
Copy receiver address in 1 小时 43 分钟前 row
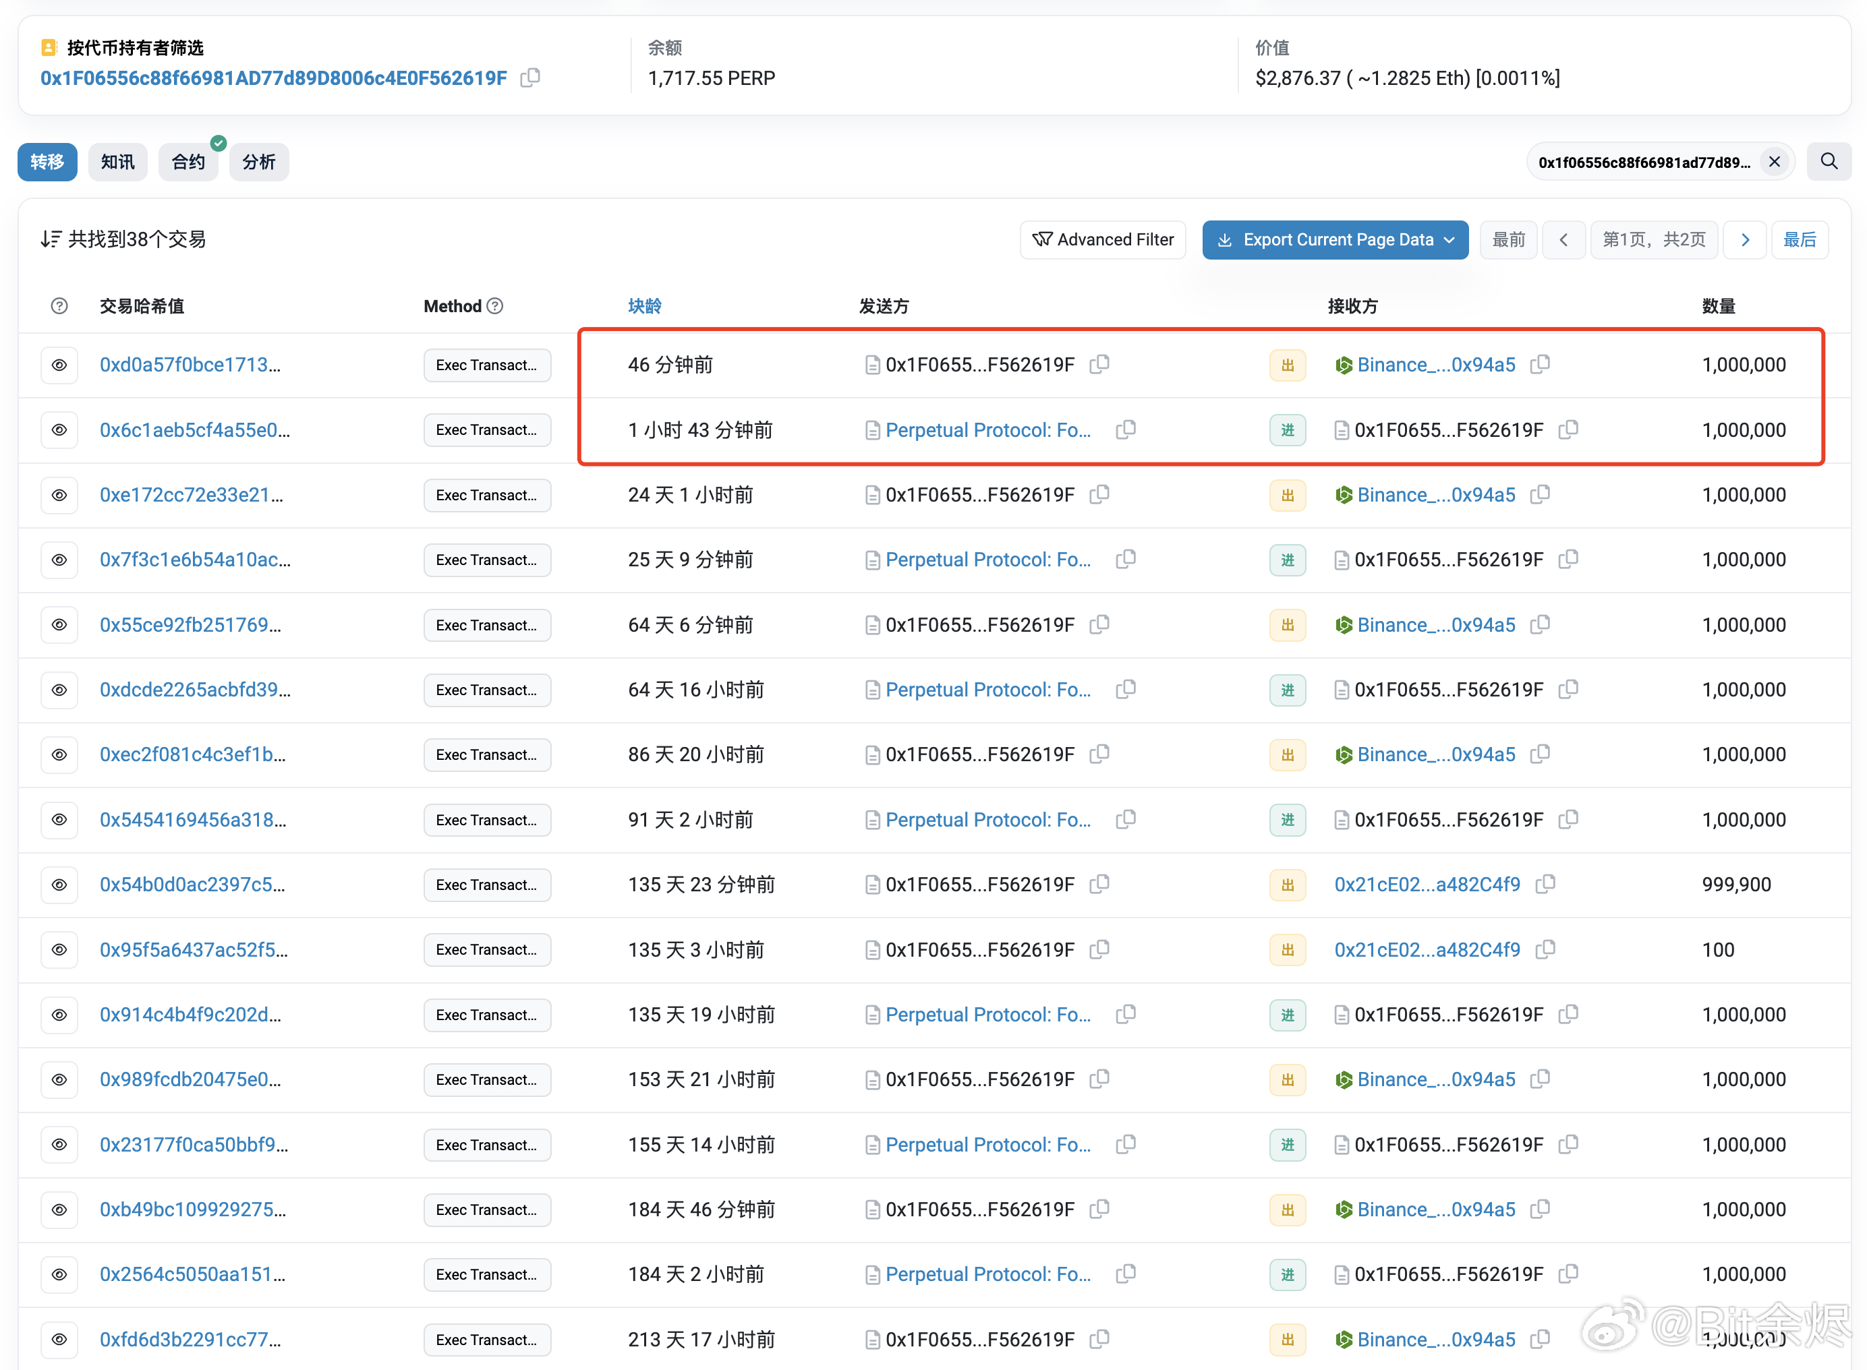tap(1568, 429)
